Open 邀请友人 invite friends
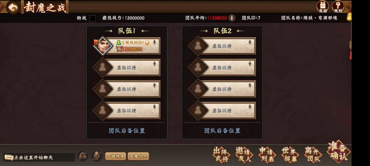 tap(244, 155)
